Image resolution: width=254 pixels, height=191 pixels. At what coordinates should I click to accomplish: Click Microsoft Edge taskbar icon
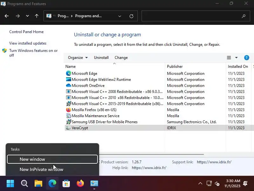pyautogui.click(x=52, y=184)
